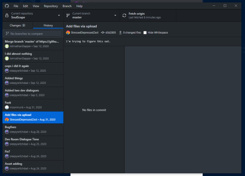Click the description 'I'm trying to figure this out.'
The width and height of the screenshot is (245, 176).
click(88, 41)
